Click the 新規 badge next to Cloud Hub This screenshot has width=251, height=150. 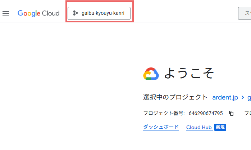coord(220,127)
